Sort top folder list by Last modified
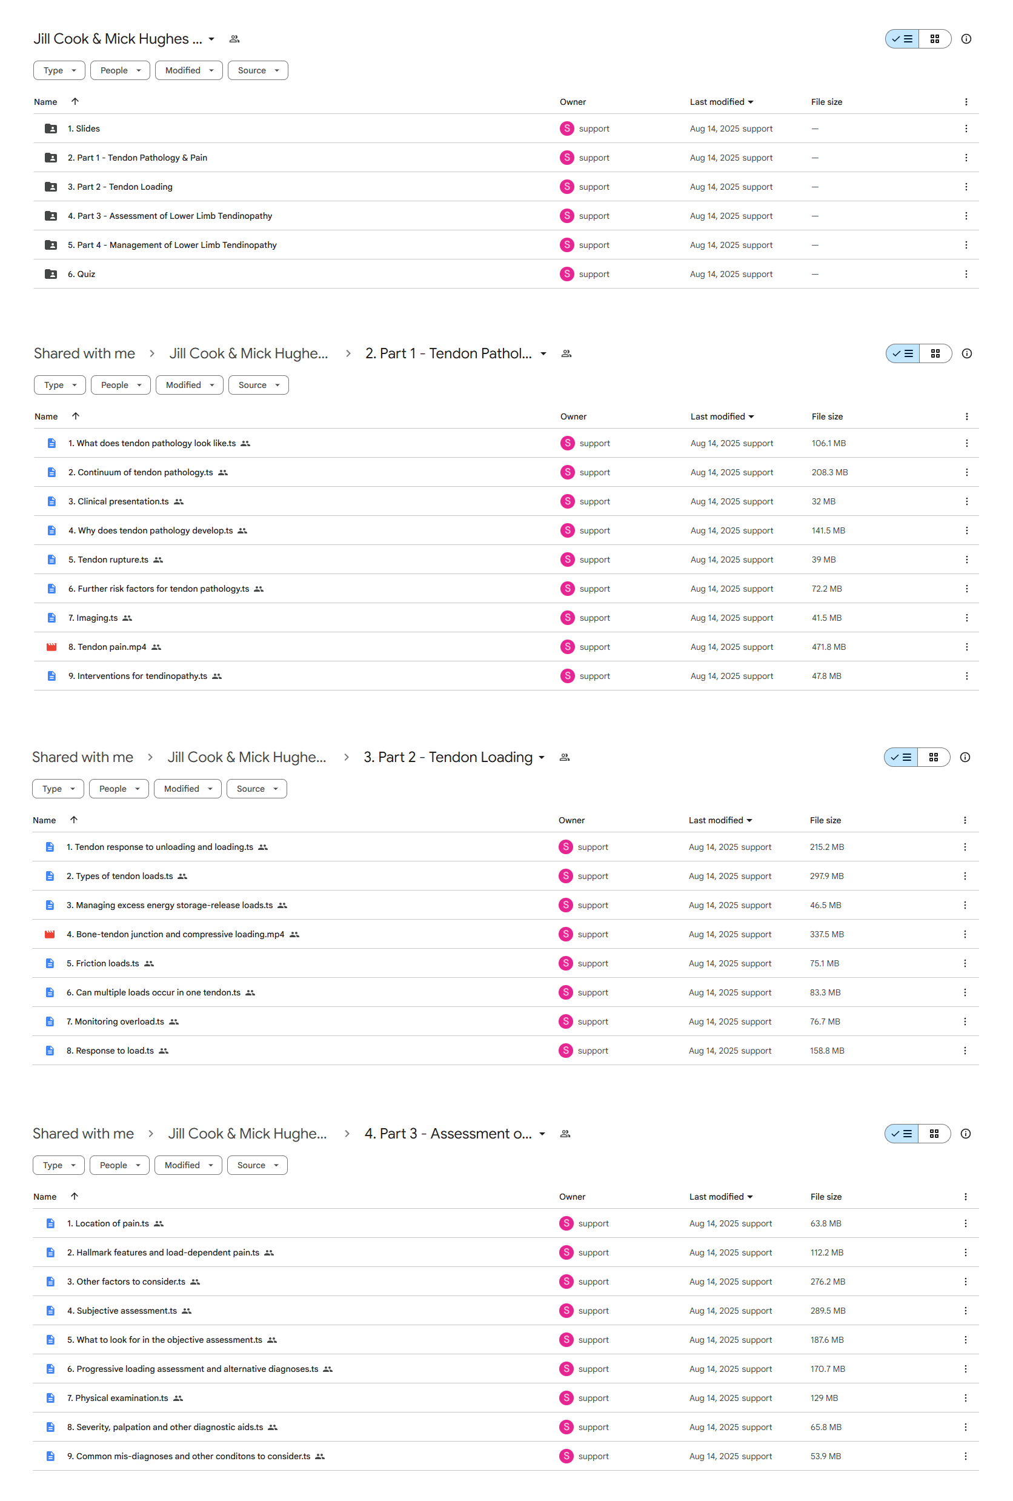The height and width of the screenshot is (1501, 1013). [721, 102]
